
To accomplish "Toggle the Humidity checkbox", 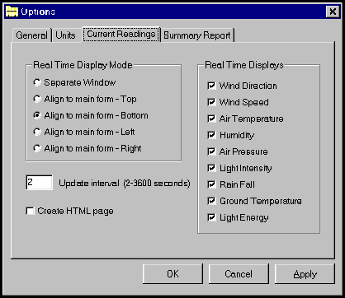I will (x=211, y=135).
